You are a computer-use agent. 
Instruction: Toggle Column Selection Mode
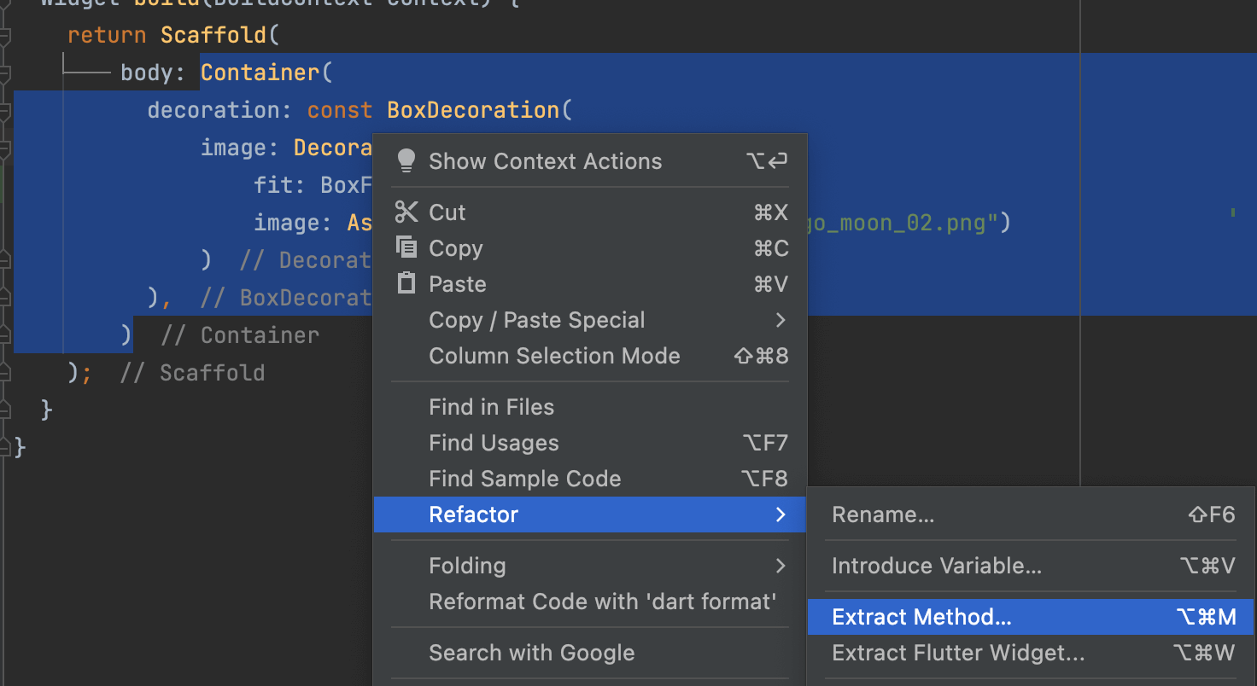(554, 356)
